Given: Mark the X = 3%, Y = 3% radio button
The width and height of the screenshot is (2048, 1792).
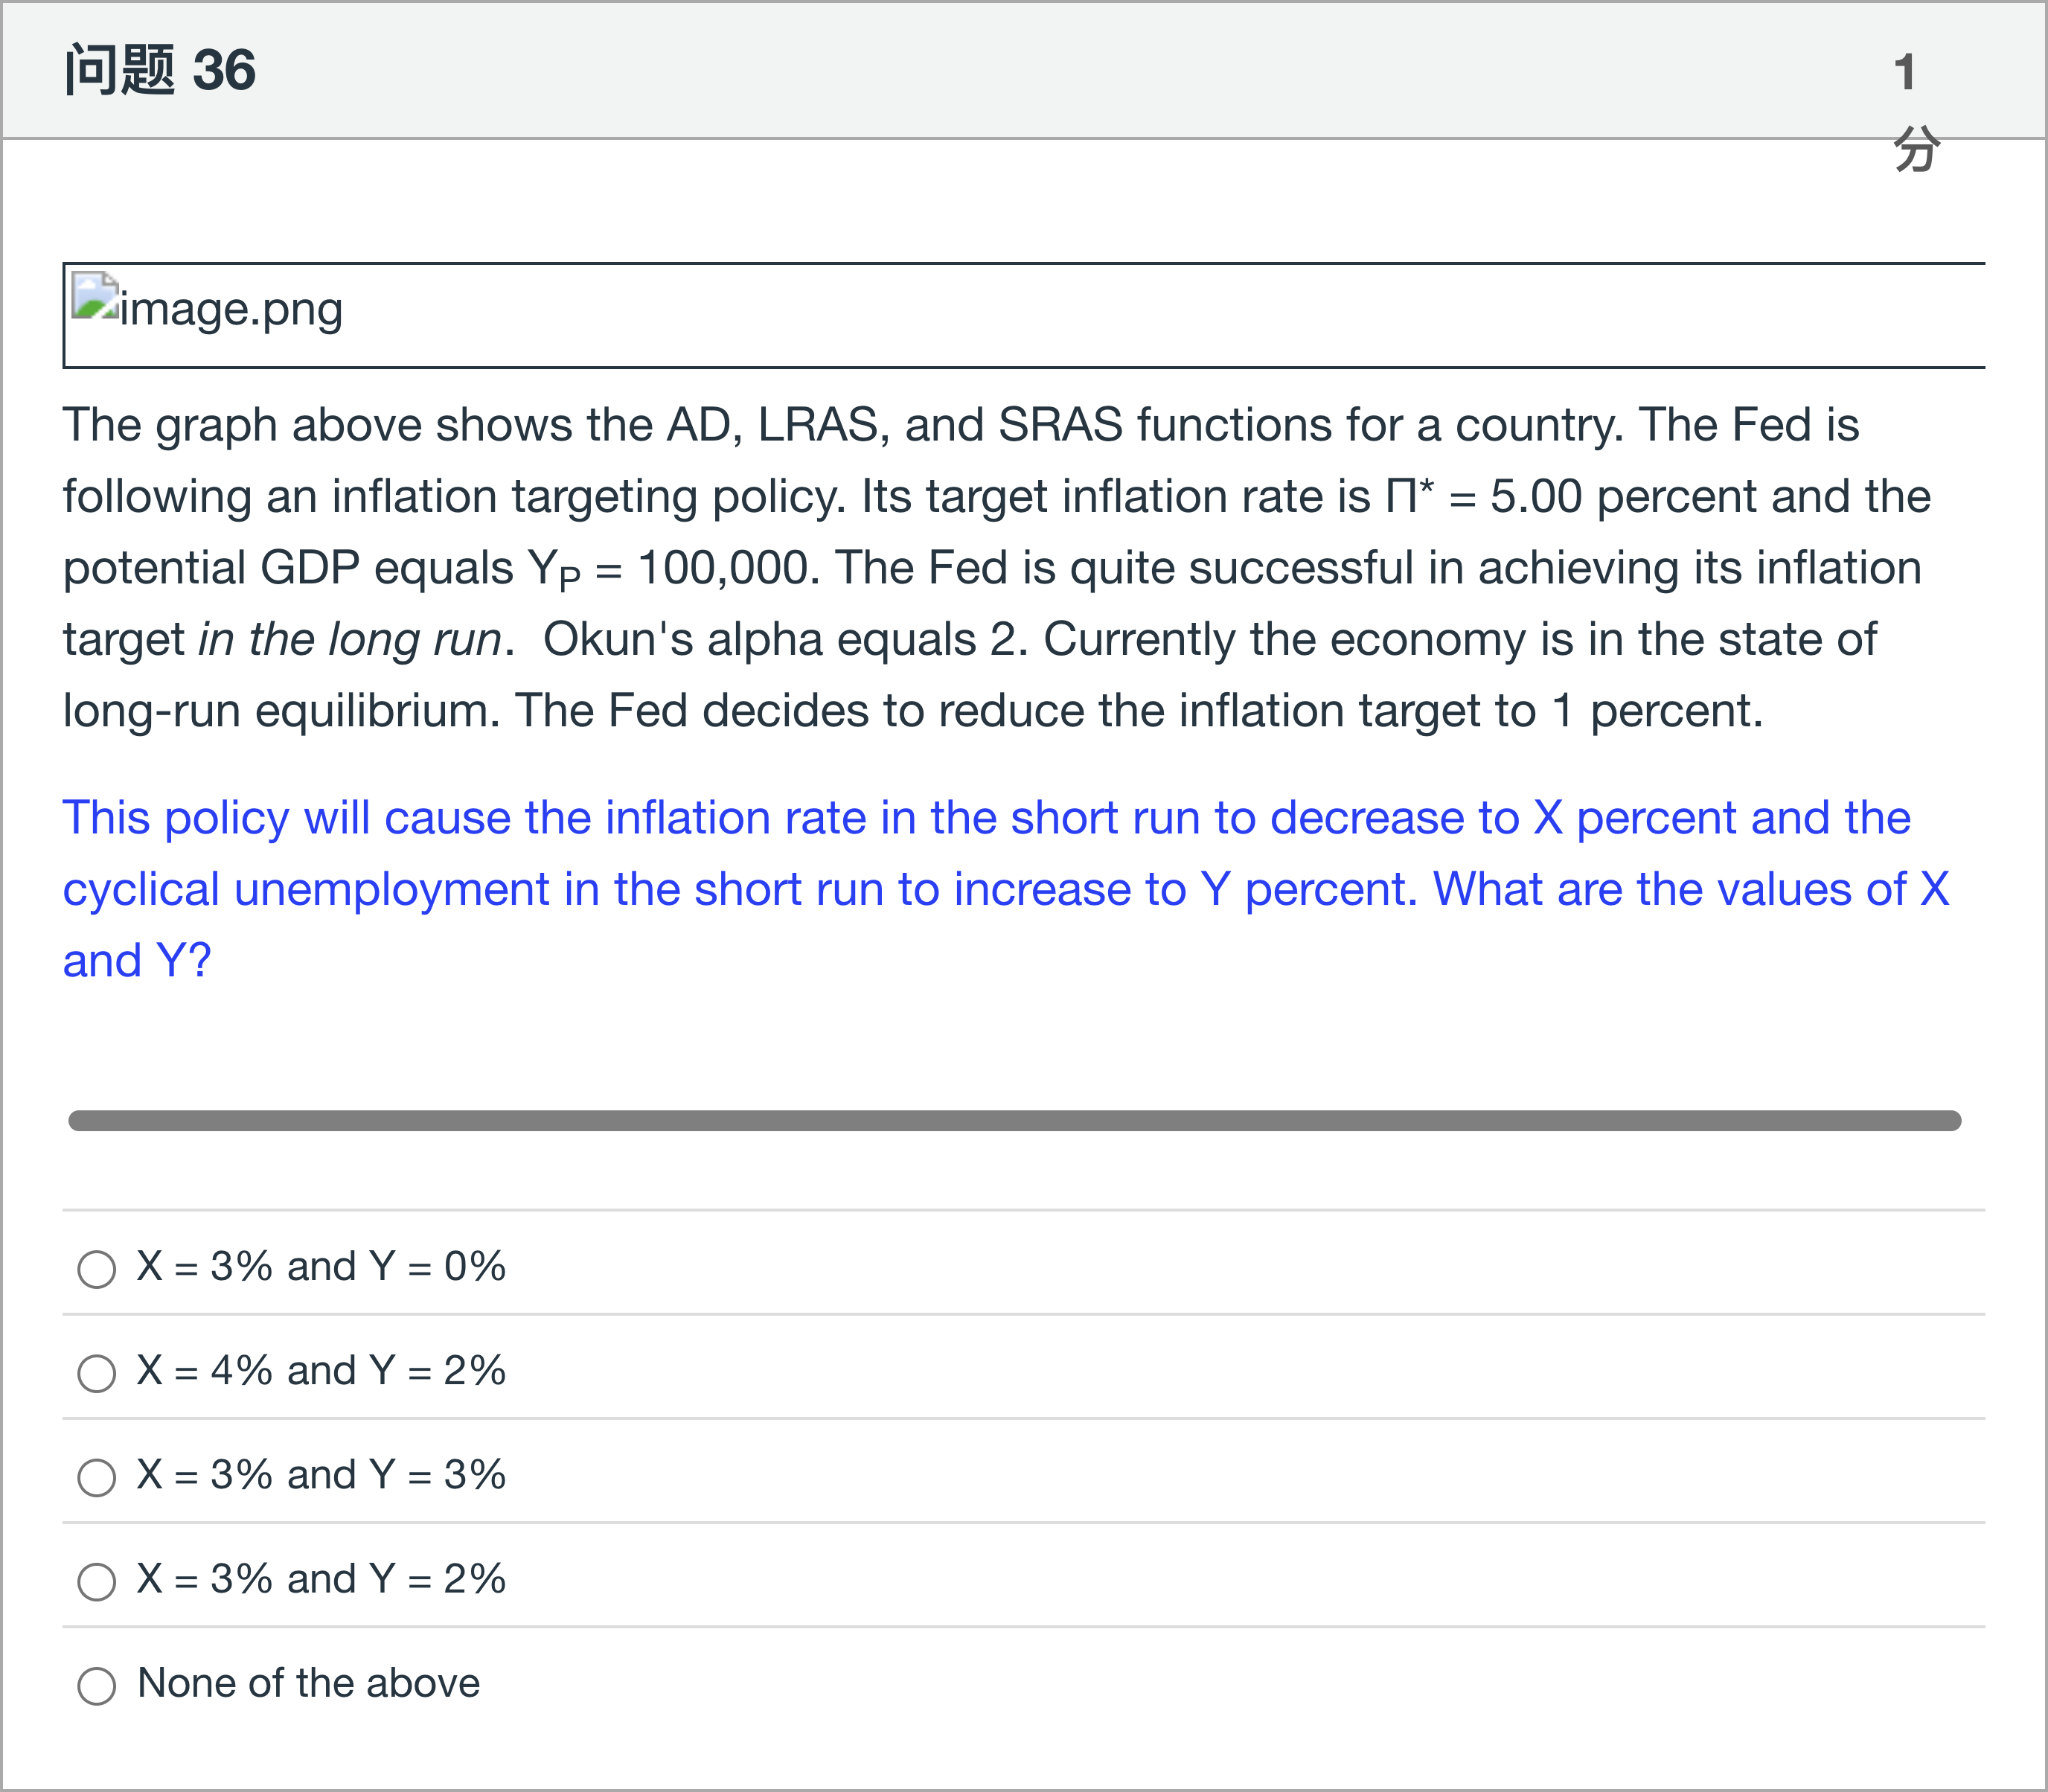Looking at the screenshot, I should pyautogui.click(x=97, y=1477).
